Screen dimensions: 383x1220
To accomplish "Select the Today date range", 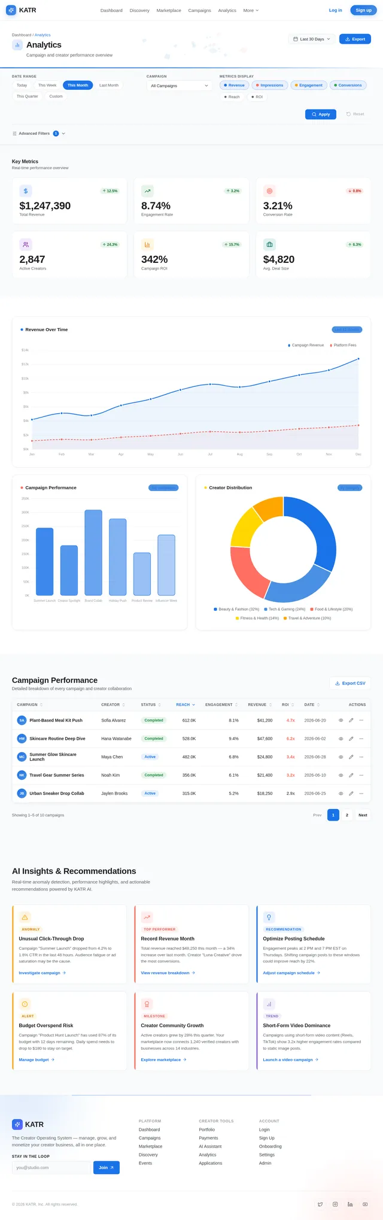I will [x=22, y=85].
